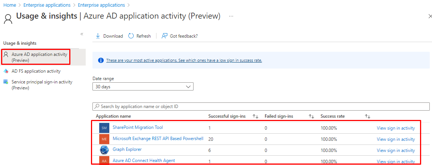This screenshot has height=165, width=432.
Task: Sort by Success rate column
Action: 368,117
